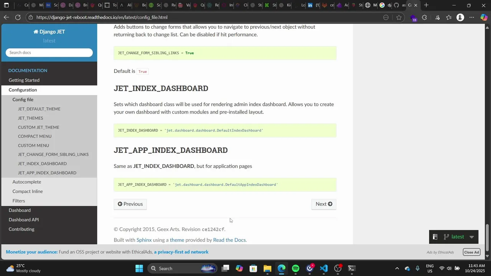The height and width of the screenshot is (276, 491).
Task: Open browser profile avatar
Action: [x=461, y=17]
